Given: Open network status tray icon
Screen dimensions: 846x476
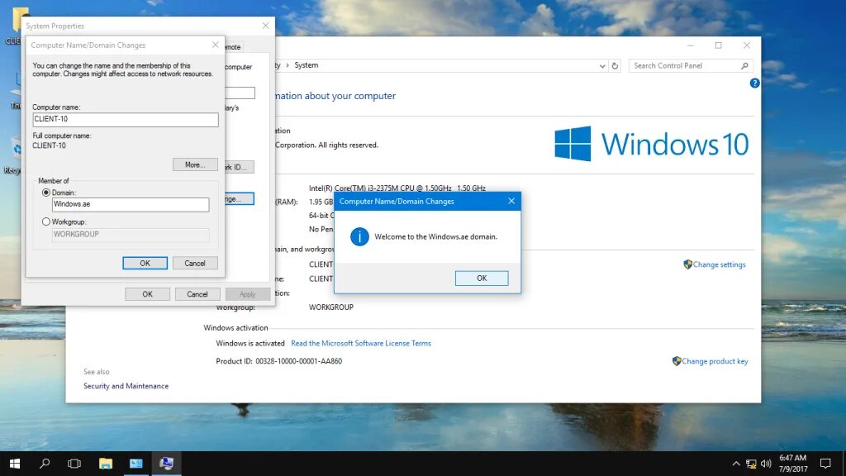Looking at the screenshot, I should (751, 464).
